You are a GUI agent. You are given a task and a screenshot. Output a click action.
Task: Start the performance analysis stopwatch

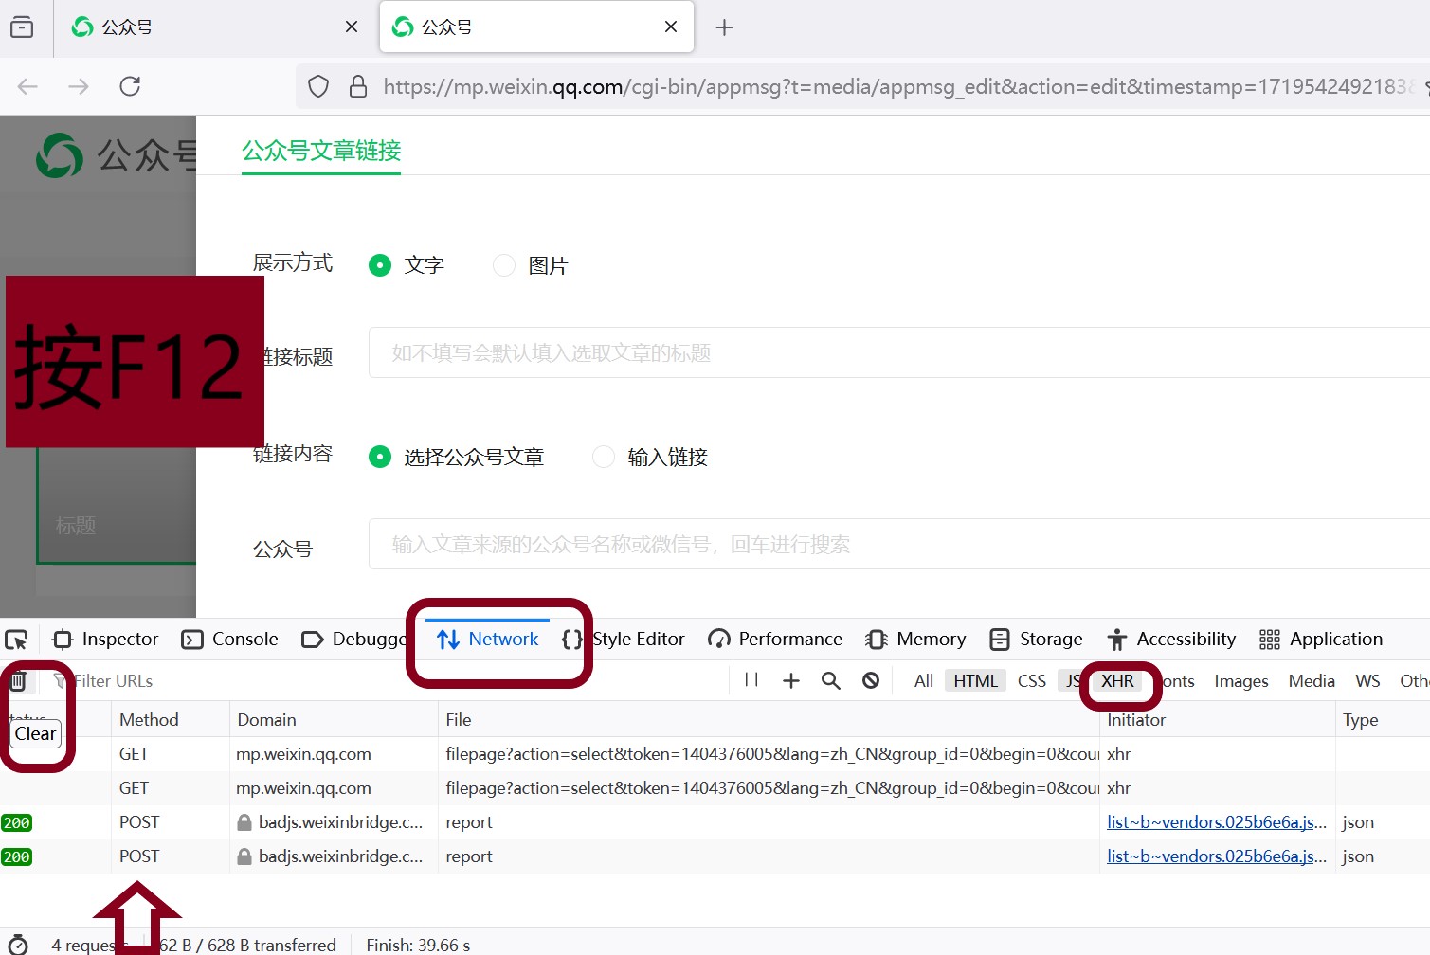click(18, 945)
